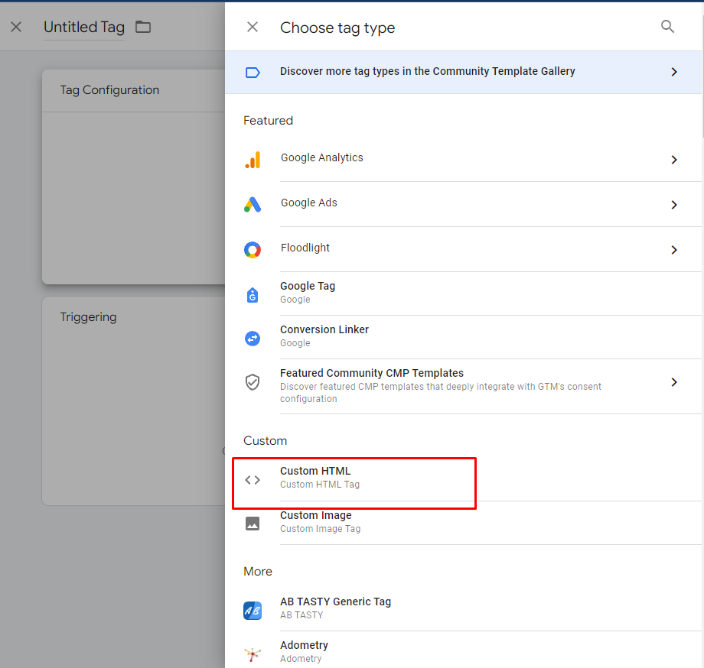Click the Google Analytics bar chart icon

(x=253, y=160)
